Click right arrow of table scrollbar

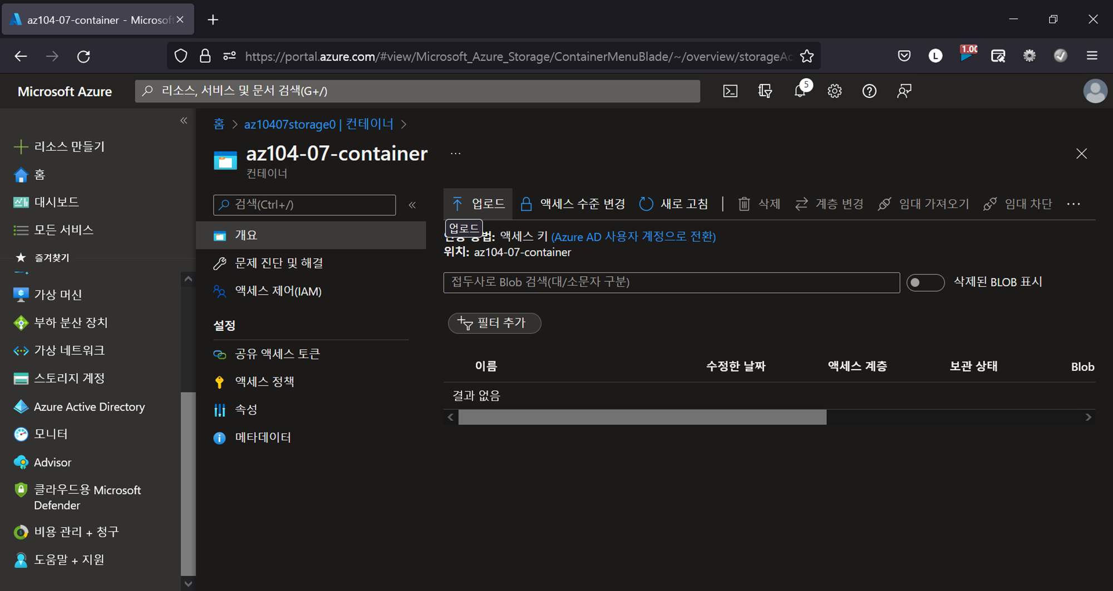point(1088,417)
